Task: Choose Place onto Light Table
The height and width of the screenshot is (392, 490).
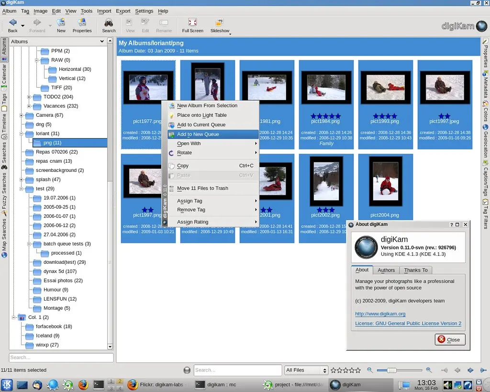Action: (x=213, y=115)
